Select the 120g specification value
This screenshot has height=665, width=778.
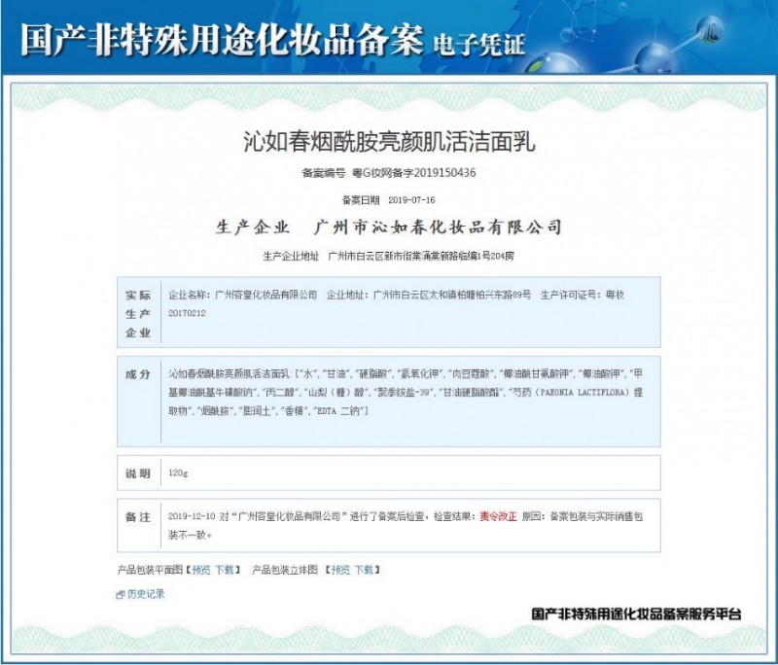178,472
